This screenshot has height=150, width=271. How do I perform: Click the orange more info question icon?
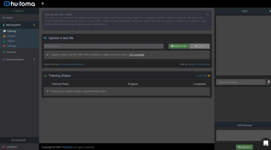pyautogui.click(x=209, y=76)
